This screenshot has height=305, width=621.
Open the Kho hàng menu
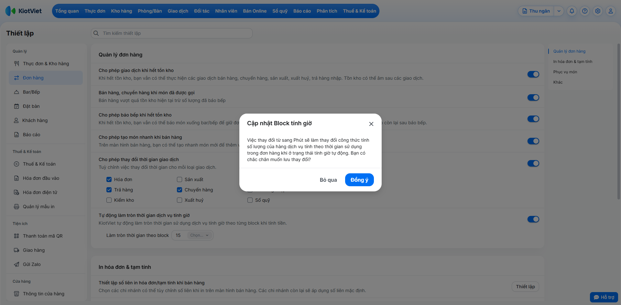click(122, 11)
